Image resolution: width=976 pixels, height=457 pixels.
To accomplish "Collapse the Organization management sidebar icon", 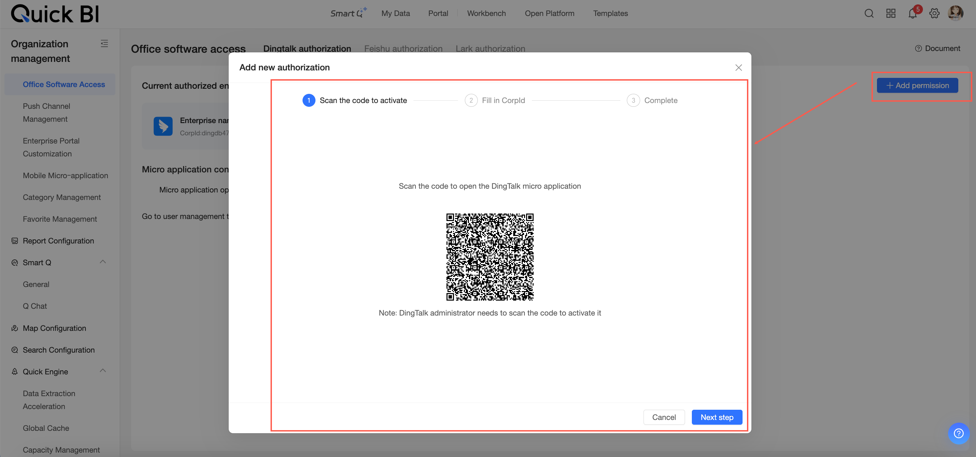I will click(104, 44).
